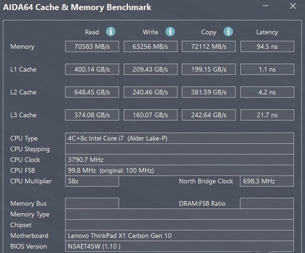This screenshot has width=305, height=253.
Task: Select the CPU Clock 3790.7 MHz field
Action: point(179,160)
